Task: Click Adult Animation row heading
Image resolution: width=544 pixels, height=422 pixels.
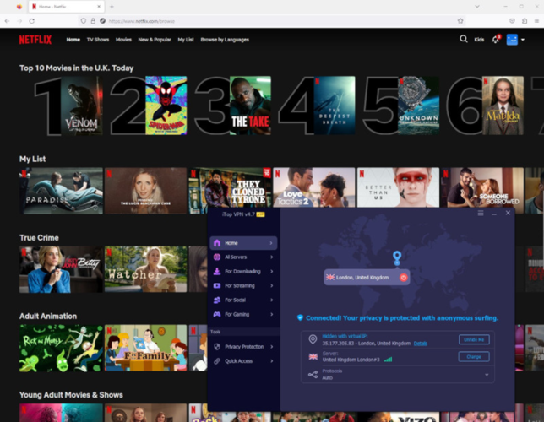Action: coord(48,316)
